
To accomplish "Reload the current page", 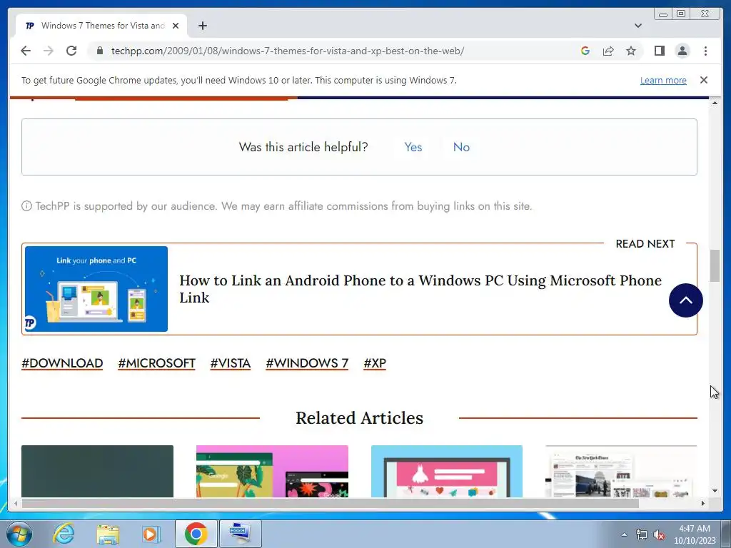I will 71,51.
